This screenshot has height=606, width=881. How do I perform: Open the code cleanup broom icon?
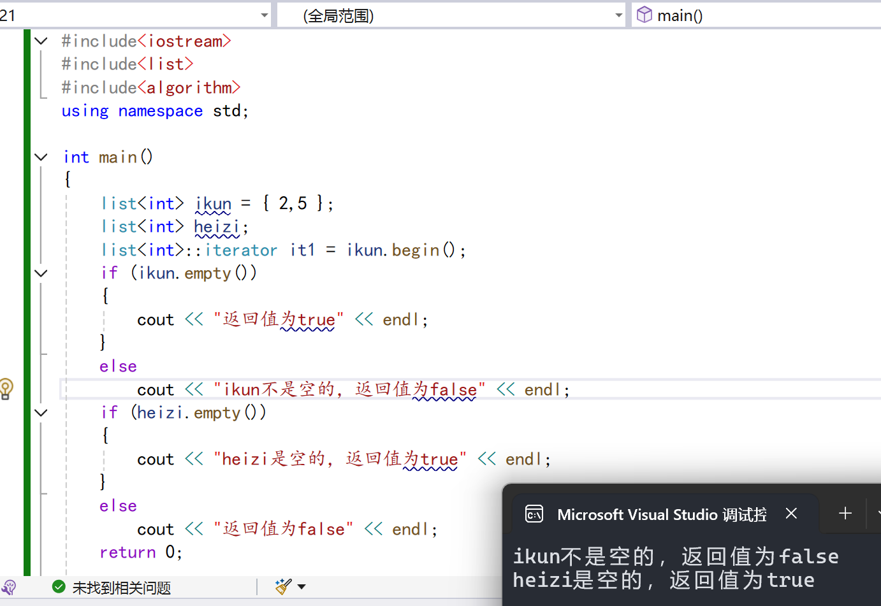(283, 586)
